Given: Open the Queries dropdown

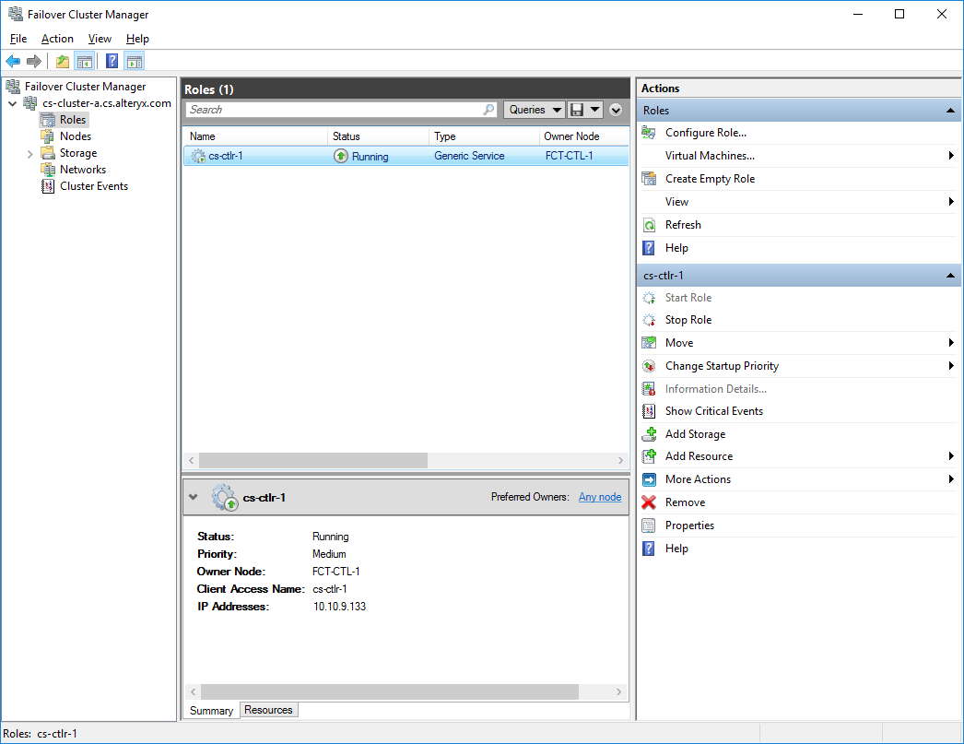Looking at the screenshot, I should pyautogui.click(x=535, y=109).
